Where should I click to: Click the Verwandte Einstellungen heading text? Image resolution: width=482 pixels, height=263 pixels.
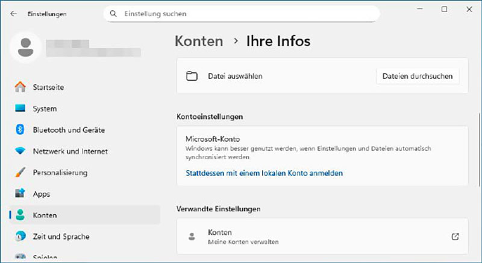(219, 209)
